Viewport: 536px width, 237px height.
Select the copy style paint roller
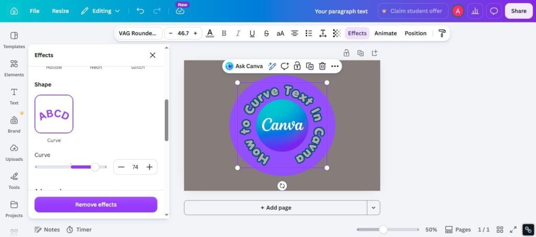442,33
